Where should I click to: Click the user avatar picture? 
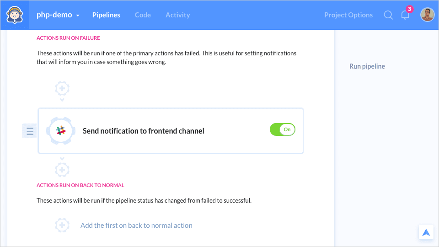pos(427,15)
